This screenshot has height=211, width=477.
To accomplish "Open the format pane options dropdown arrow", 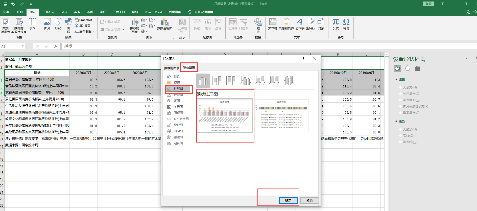I will click(x=467, y=58).
